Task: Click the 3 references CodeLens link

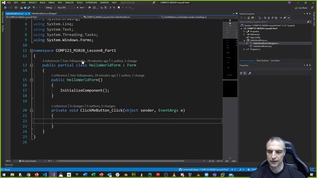Action: click(51, 61)
